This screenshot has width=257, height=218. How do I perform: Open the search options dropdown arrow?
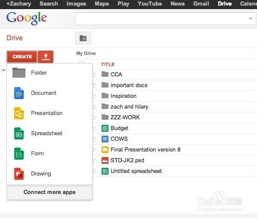click(250, 18)
